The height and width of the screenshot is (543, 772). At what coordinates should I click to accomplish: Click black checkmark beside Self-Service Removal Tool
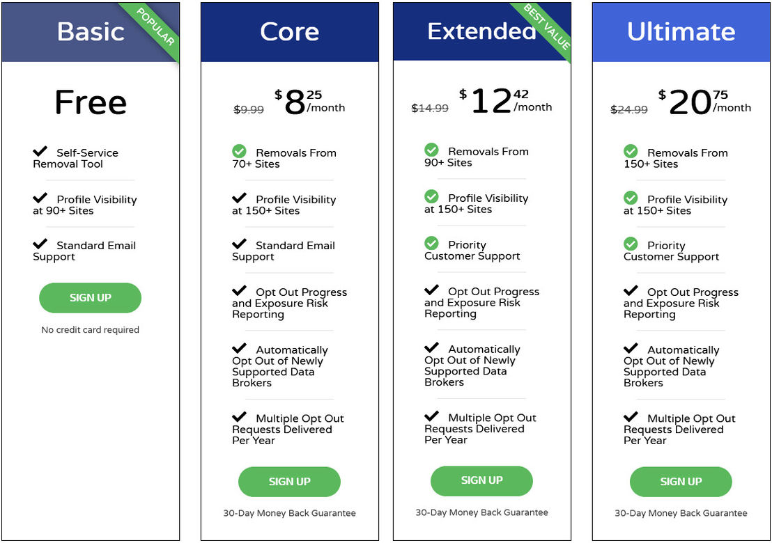[x=40, y=151]
